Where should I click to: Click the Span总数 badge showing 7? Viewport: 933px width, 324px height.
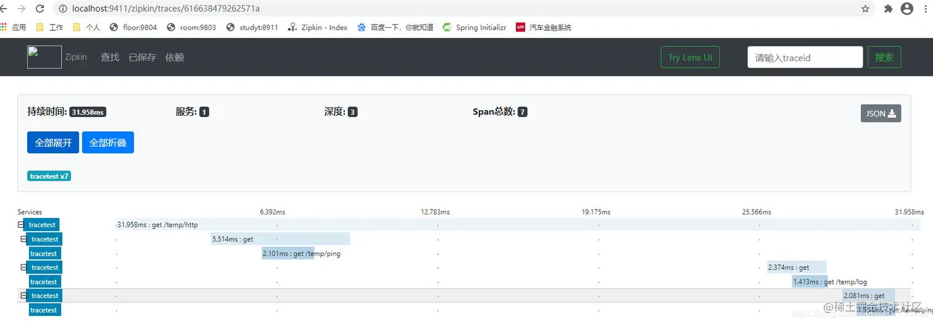pyautogui.click(x=523, y=112)
